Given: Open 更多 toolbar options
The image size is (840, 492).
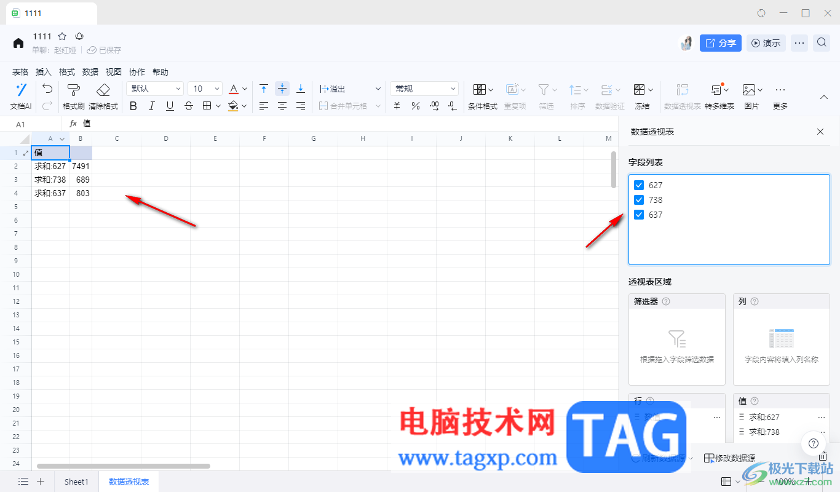Looking at the screenshot, I should (x=780, y=97).
